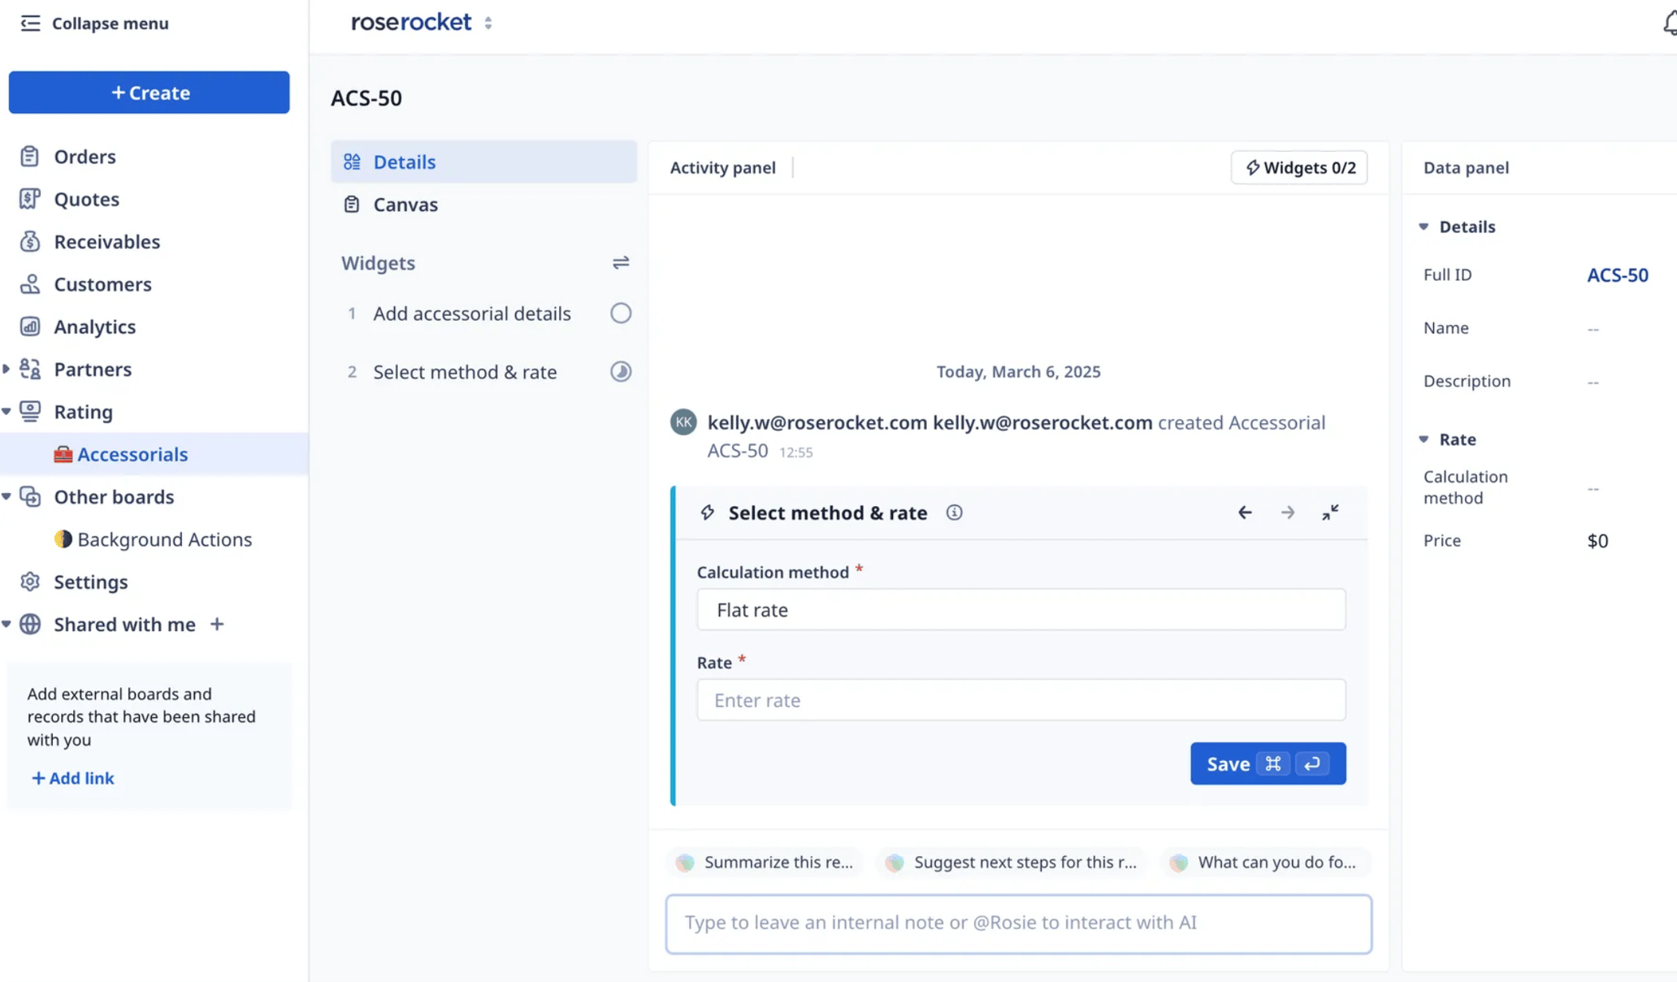This screenshot has width=1677, height=982.
Task: Open the workspace switcher beside roserocket logo
Action: coord(488,23)
